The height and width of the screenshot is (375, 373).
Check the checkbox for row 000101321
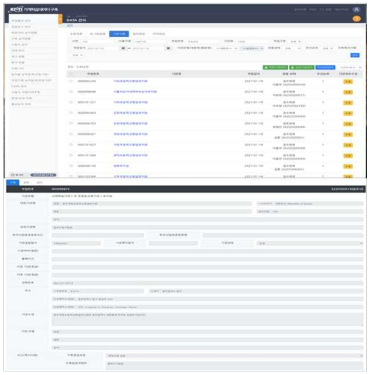(71, 102)
